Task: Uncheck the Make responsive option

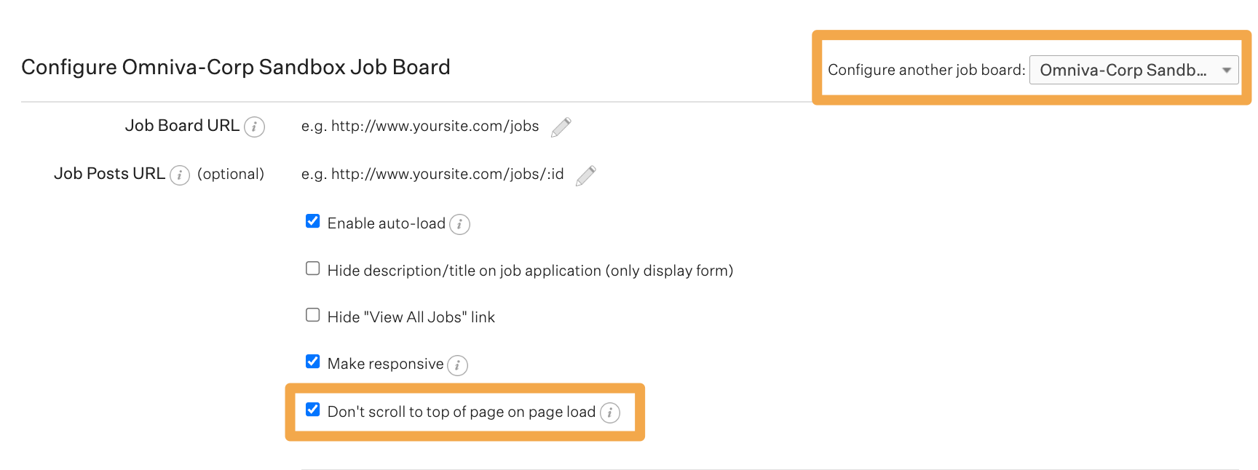Action: [312, 361]
